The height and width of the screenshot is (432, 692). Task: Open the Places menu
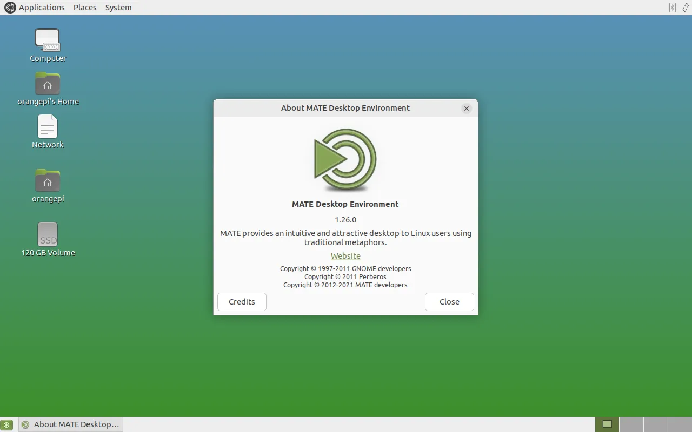point(85,8)
